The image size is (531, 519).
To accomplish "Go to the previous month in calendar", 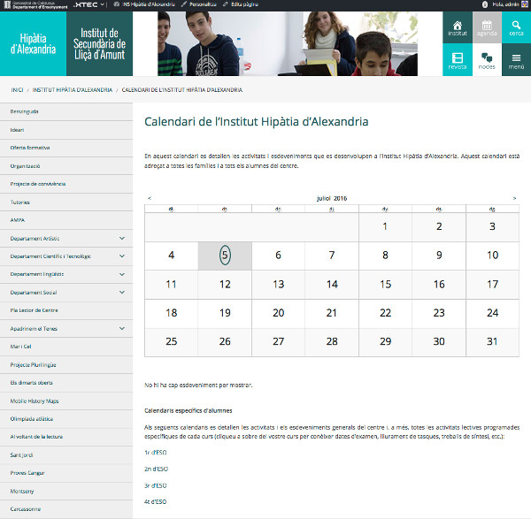I will click(150, 198).
